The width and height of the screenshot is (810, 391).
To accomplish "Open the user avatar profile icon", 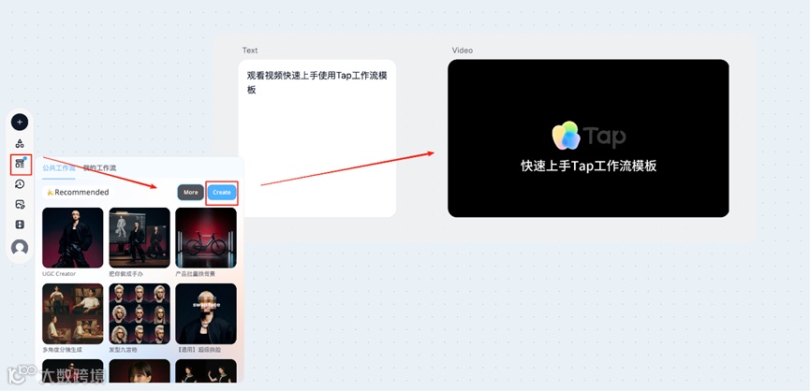I will pos(20,248).
